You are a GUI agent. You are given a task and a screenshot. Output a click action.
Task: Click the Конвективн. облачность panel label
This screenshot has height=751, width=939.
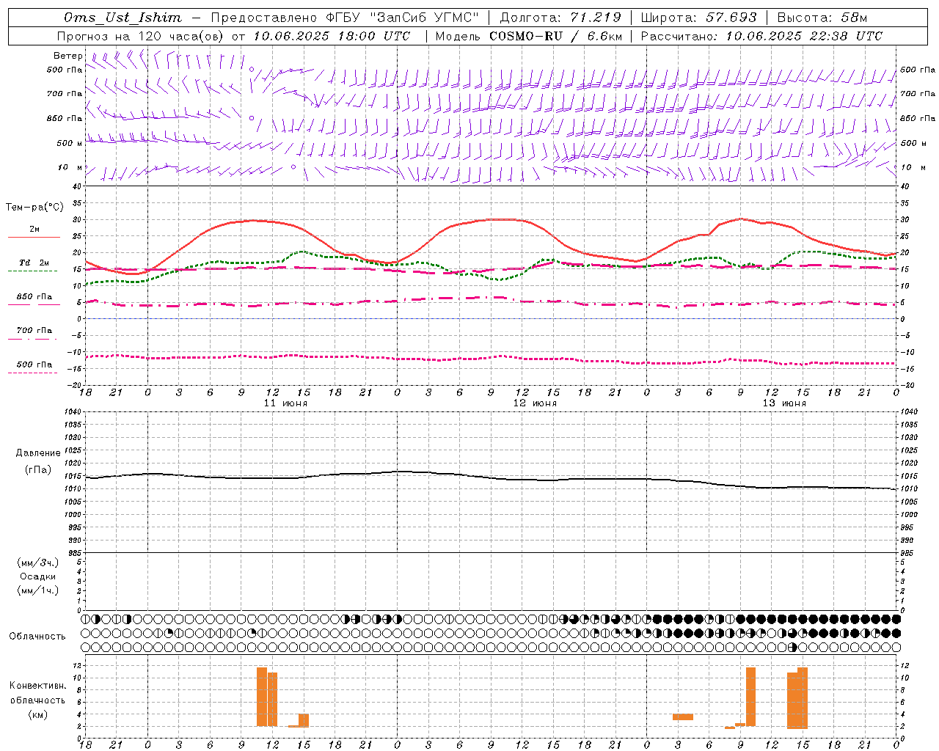[37, 693]
